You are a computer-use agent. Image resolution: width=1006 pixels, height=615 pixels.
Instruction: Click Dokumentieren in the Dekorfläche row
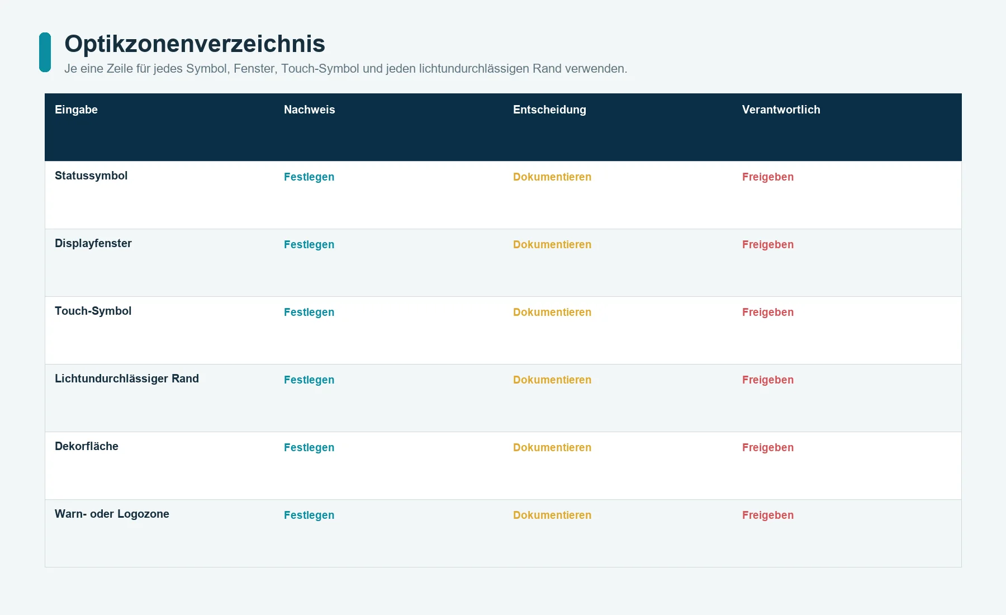(552, 447)
